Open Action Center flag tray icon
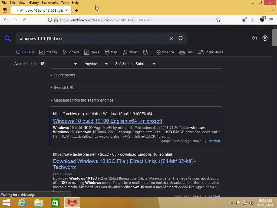 (x=238, y=203)
